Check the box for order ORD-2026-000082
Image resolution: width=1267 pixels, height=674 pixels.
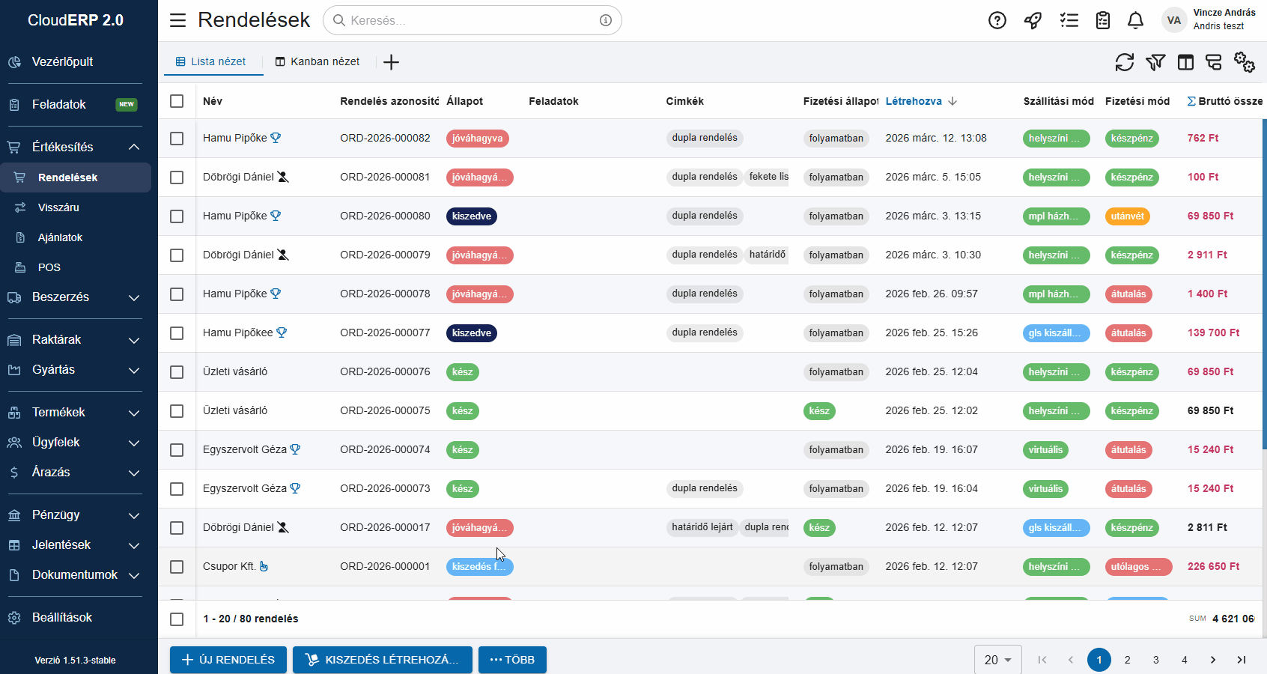(x=177, y=139)
